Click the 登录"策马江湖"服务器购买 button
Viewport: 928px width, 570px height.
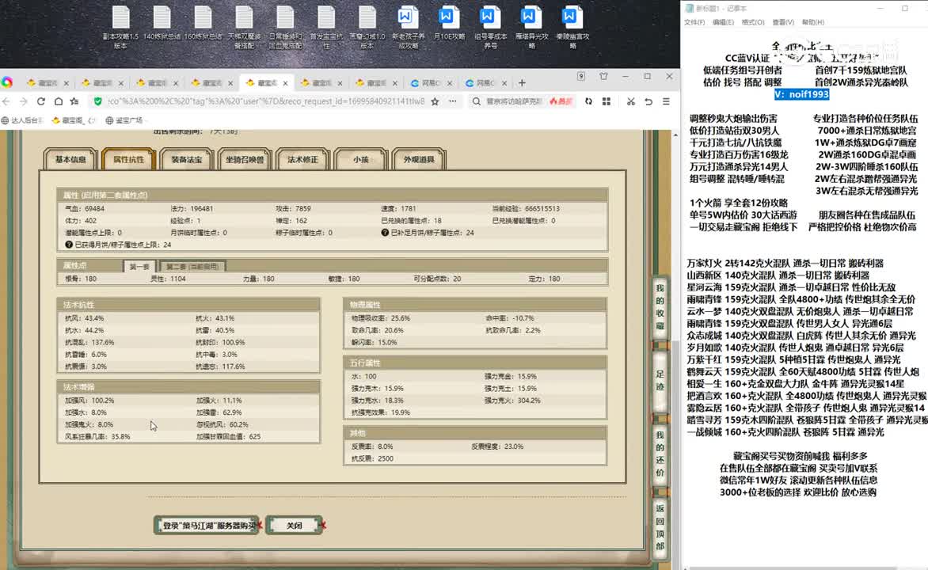(207, 525)
